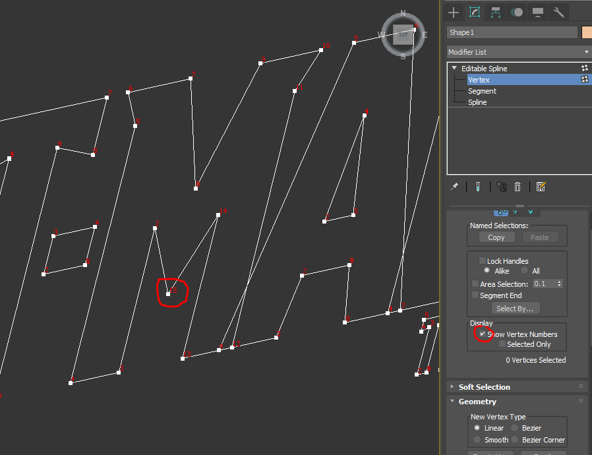592x455 pixels.
Task: Open the Select By dialog
Action: (x=515, y=308)
